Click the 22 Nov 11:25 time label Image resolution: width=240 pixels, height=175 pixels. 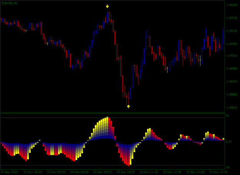(149, 172)
